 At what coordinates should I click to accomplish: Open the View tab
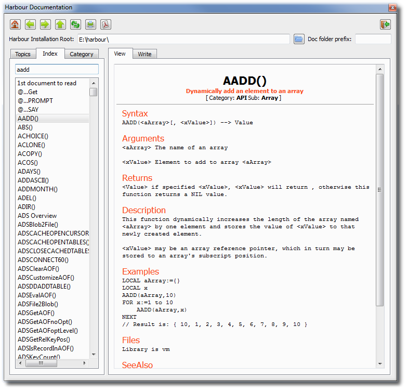(x=120, y=54)
